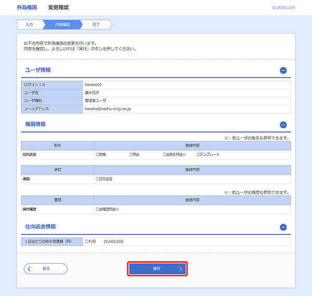Click the 操作履歴 row label
The image size is (312, 296).
click(30, 209)
